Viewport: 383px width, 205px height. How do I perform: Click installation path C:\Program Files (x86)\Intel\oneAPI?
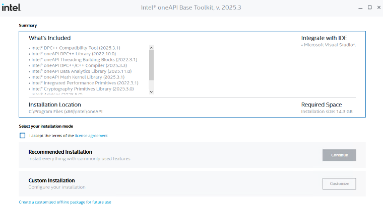click(x=66, y=112)
